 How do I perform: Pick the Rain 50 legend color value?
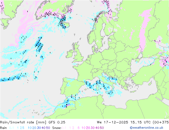coord(48,128)
